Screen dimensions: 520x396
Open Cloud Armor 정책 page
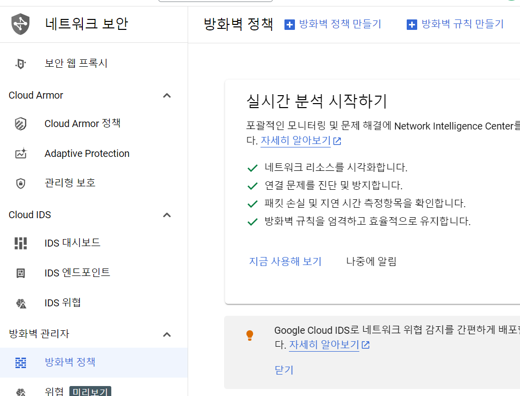coord(94,124)
